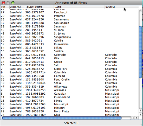Click the scroll up arrow
This screenshot has width=143, height=126.
pyautogui.click(x=140, y=111)
